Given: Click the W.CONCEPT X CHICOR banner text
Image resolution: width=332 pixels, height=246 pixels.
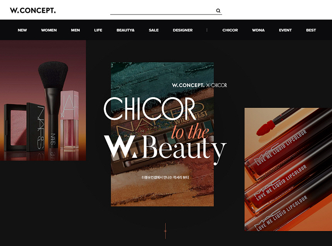Looking at the screenshot, I should 199,85.
